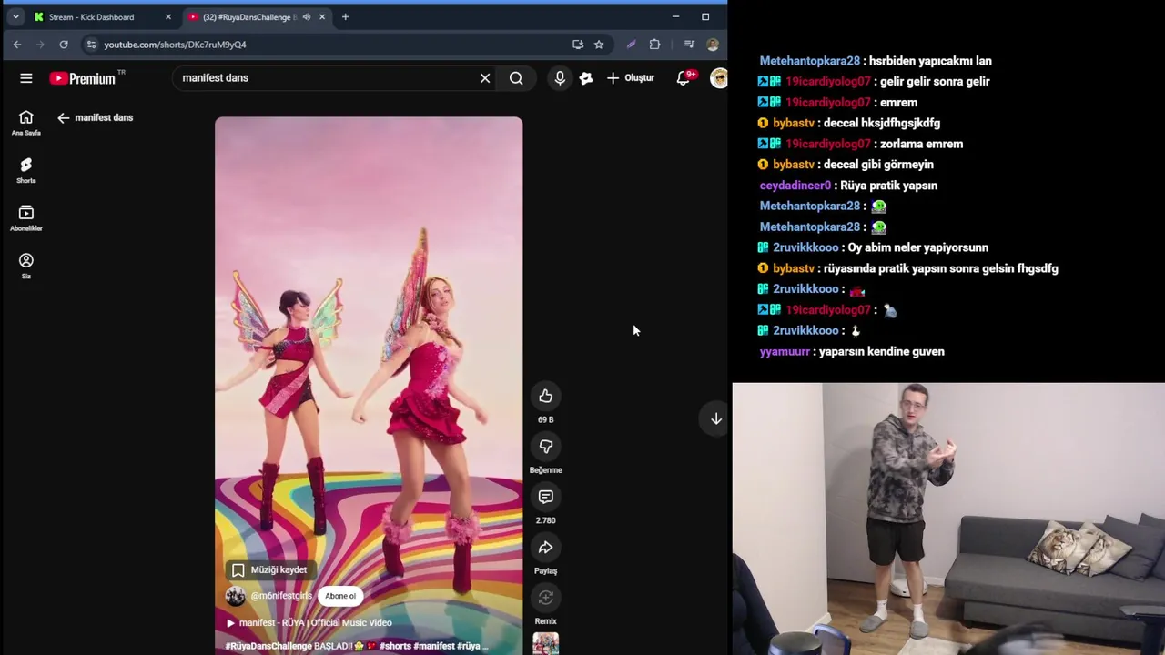
Task: Open the comments showing 2.780
Action: pos(545,497)
